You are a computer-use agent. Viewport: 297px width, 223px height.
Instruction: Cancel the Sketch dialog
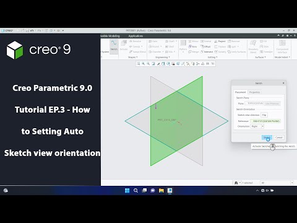pyautogui.click(x=278, y=138)
